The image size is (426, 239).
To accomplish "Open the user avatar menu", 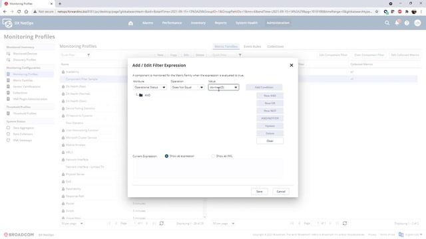I will [x=417, y=23].
